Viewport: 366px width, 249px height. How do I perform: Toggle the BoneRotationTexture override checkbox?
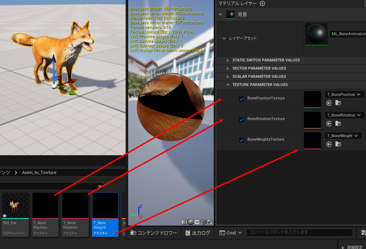point(241,119)
